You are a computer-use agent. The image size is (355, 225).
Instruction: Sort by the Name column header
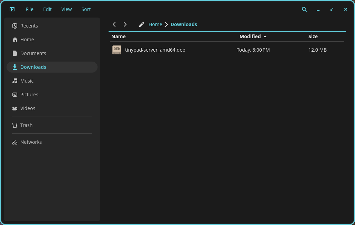[119, 36]
